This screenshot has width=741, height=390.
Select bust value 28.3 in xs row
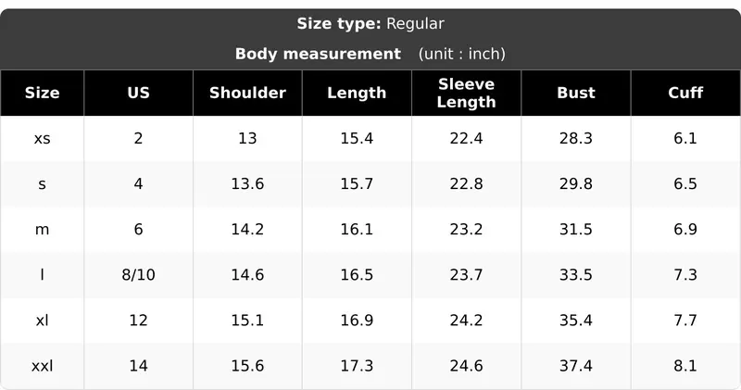575,139
